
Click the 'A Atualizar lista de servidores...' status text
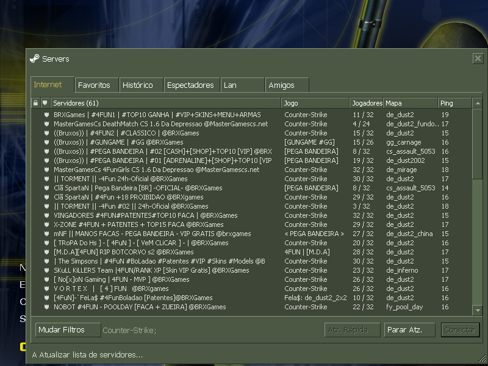(x=87, y=354)
